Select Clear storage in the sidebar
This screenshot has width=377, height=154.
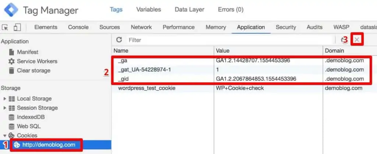34,70
